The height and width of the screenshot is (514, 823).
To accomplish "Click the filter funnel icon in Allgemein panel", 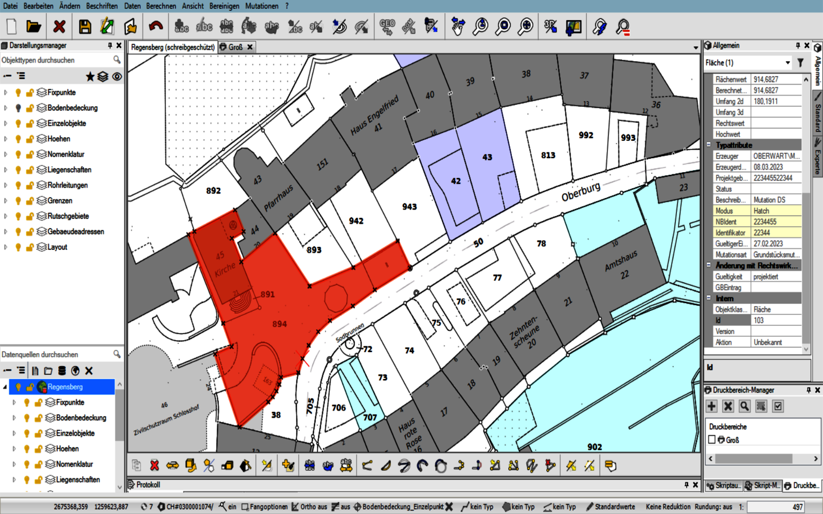I will click(800, 63).
